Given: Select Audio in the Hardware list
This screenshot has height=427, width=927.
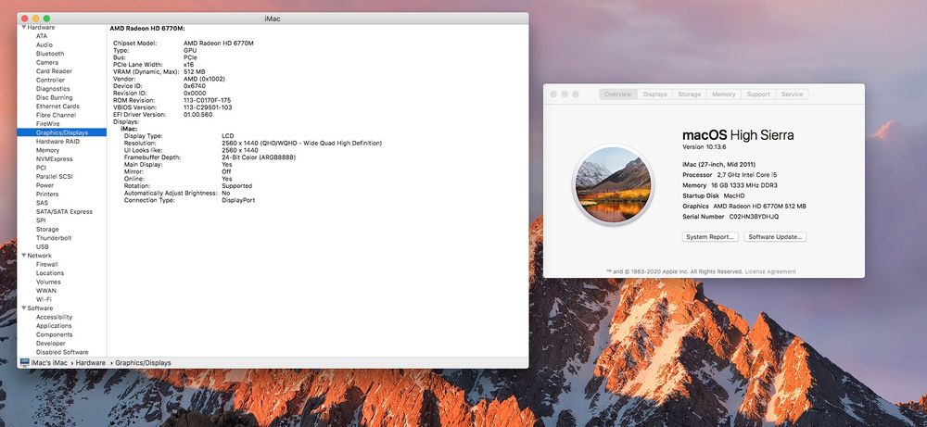Looking at the screenshot, I should 44,44.
